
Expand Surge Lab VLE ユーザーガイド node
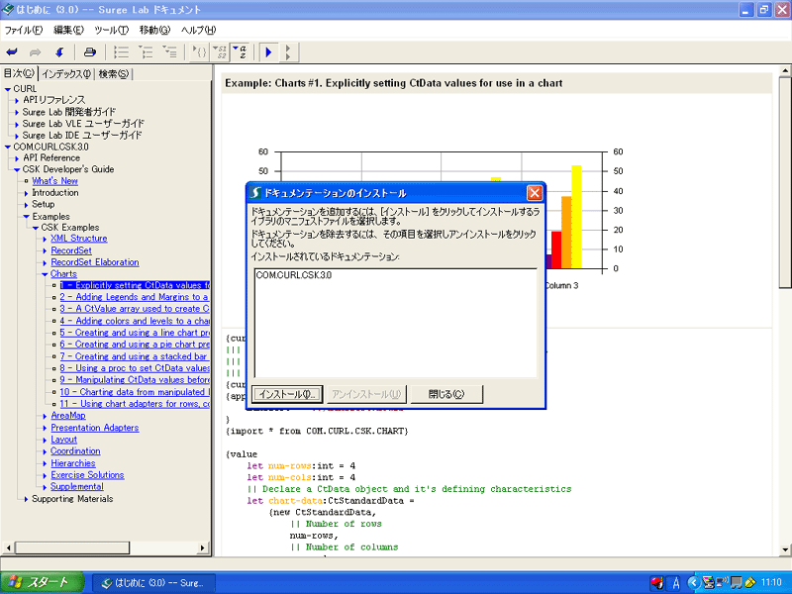17,124
